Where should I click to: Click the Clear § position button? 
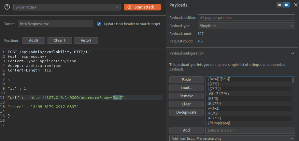[x=59, y=40]
